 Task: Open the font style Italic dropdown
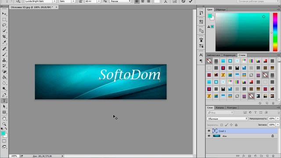(73, 1)
